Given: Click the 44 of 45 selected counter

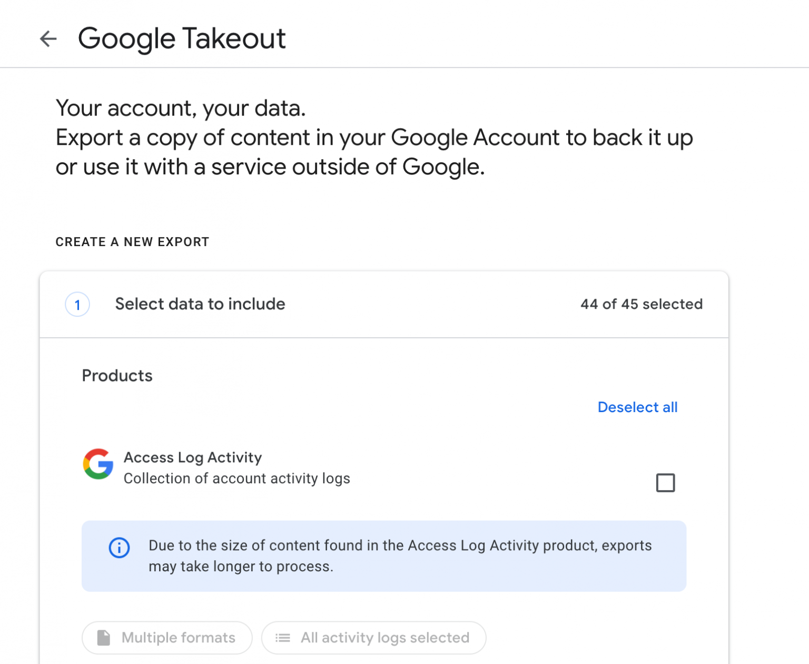Looking at the screenshot, I should coord(642,304).
